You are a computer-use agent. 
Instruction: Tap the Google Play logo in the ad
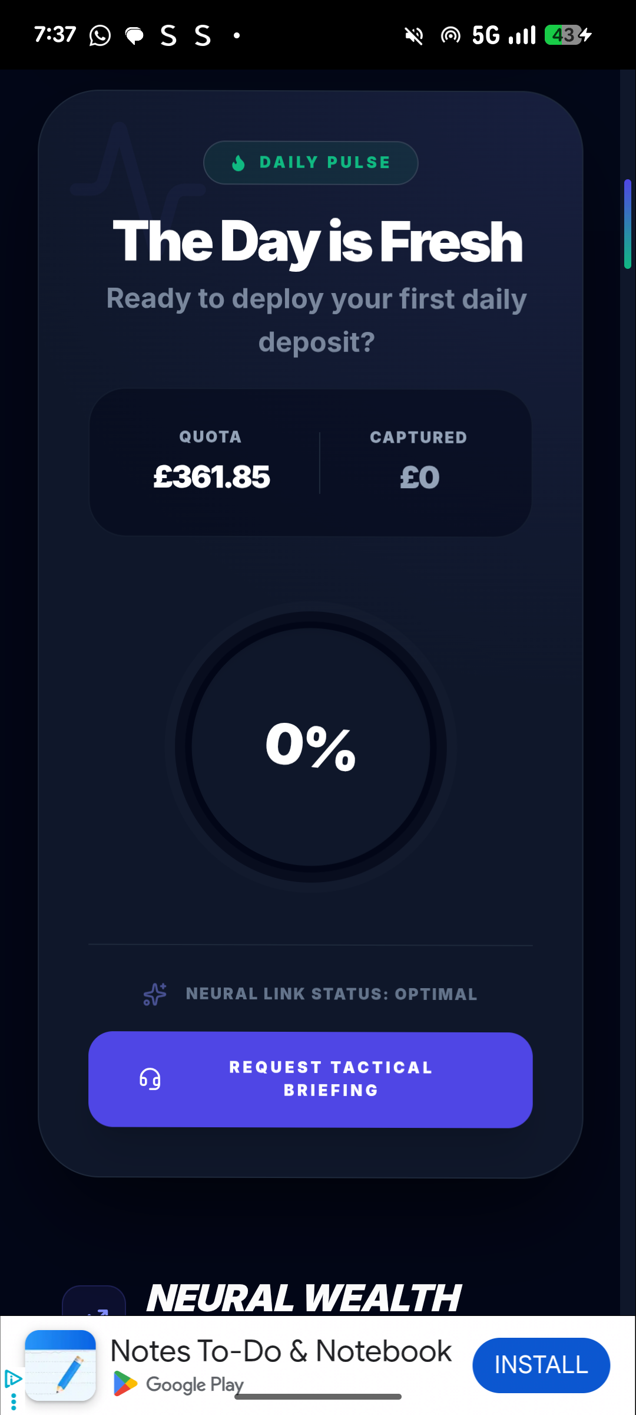pyautogui.click(x=125, y=1384)
